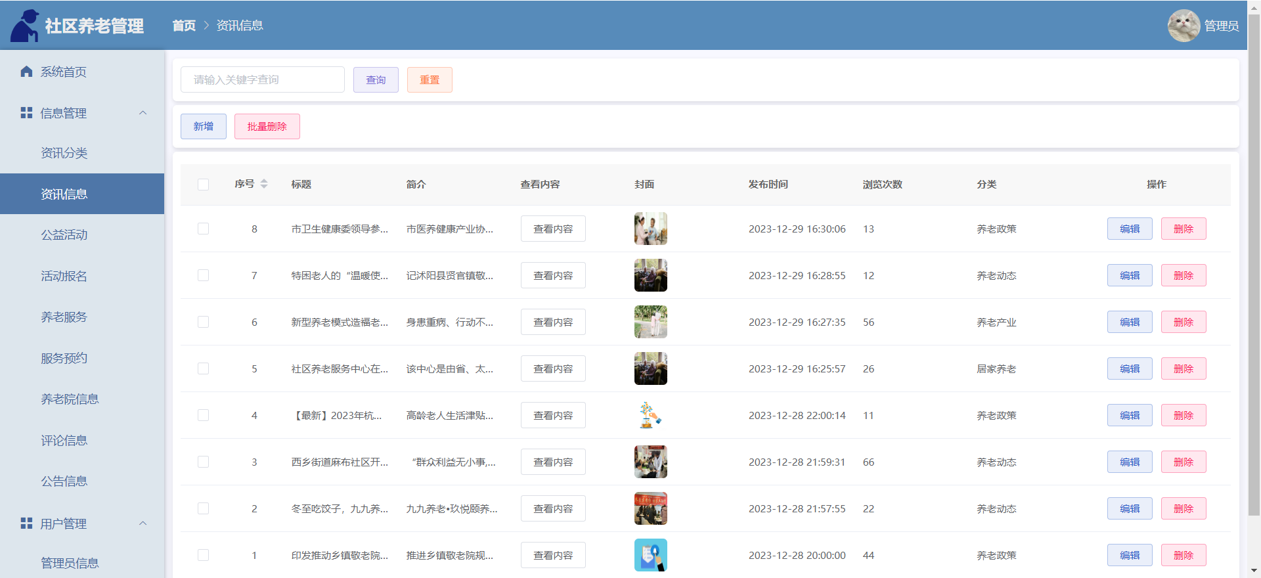Click the keyword search input field
This screenshot has height=578, width=1261.
[263, 79]
